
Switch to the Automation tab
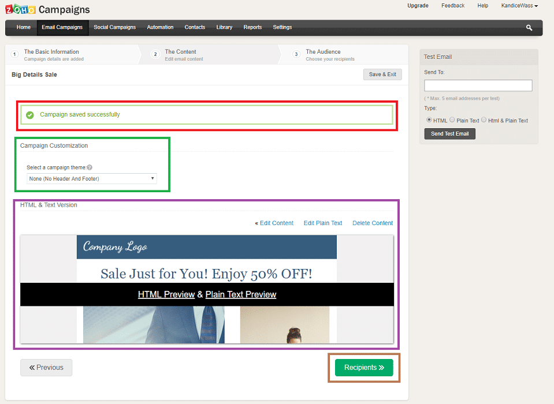click(160, 27)
